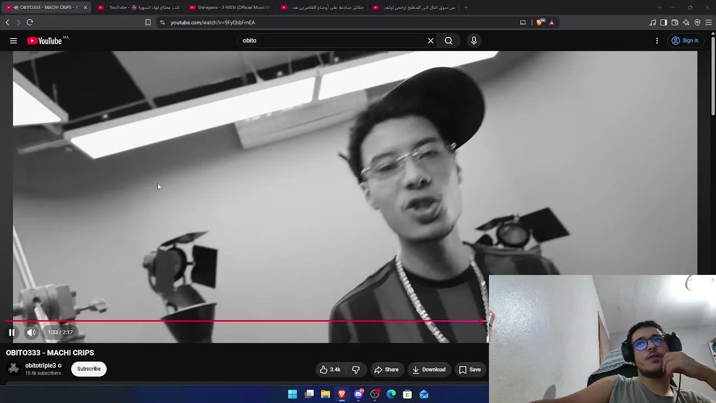The height and width of the screenshot is (403, 716).
Task: Save the video to a playlist
Action: tap(470, 369)
